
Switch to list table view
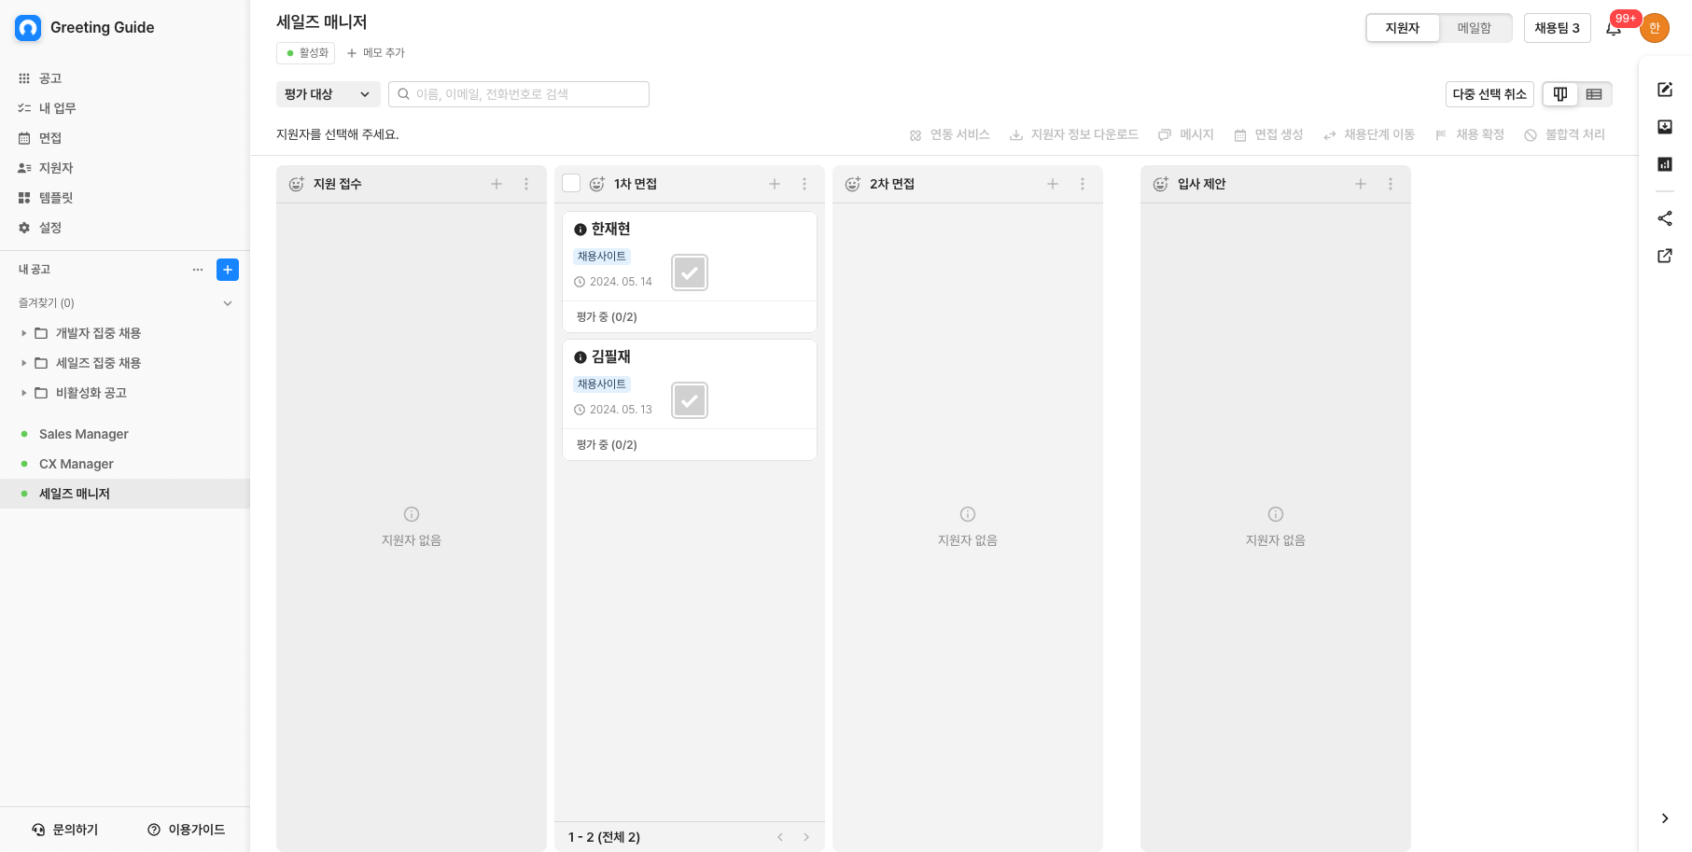coord(1594,94)
